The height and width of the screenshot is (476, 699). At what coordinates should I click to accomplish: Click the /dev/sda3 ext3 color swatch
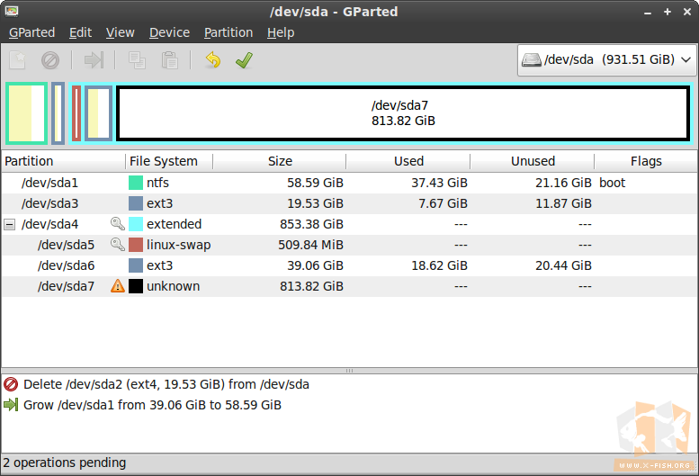(x=136, y=203)
